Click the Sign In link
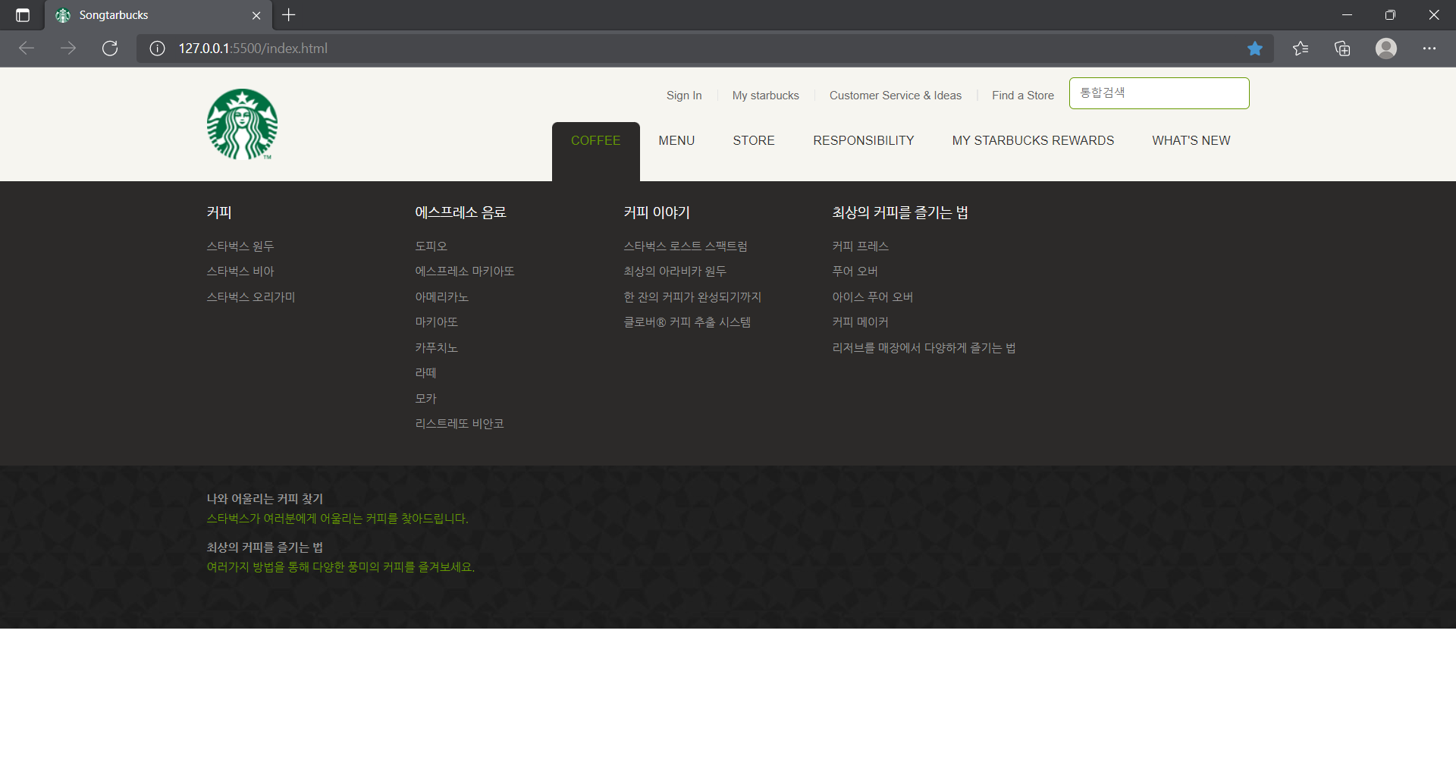Screen dimensions: 1456x781 click(684, 96)
